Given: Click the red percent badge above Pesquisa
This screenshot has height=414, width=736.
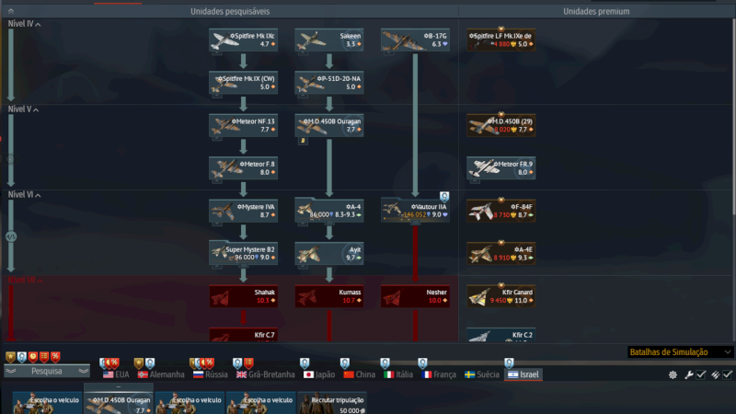Looking at the screenshot, I should tap(55, 357).
